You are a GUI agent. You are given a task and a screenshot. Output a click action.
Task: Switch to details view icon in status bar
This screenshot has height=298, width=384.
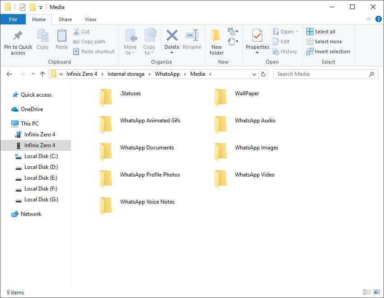[x=367, y=292]
